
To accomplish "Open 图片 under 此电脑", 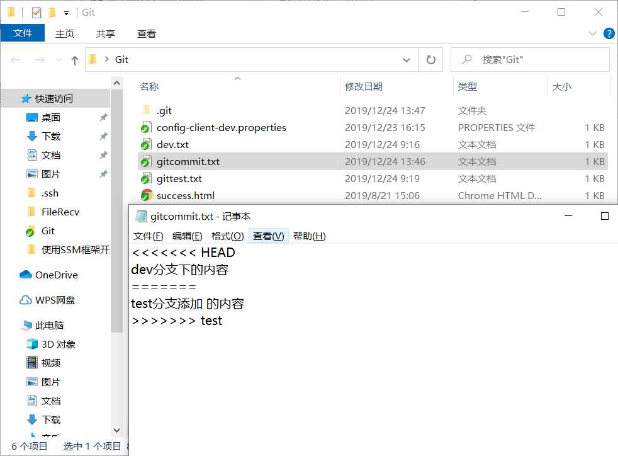I will (51, 382).
